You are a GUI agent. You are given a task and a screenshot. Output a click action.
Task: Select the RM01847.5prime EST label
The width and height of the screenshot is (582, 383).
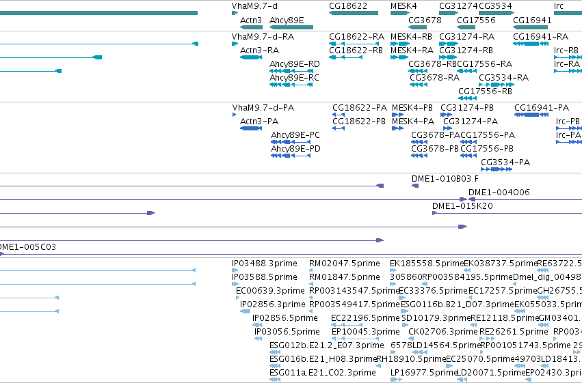pos(345,277)
